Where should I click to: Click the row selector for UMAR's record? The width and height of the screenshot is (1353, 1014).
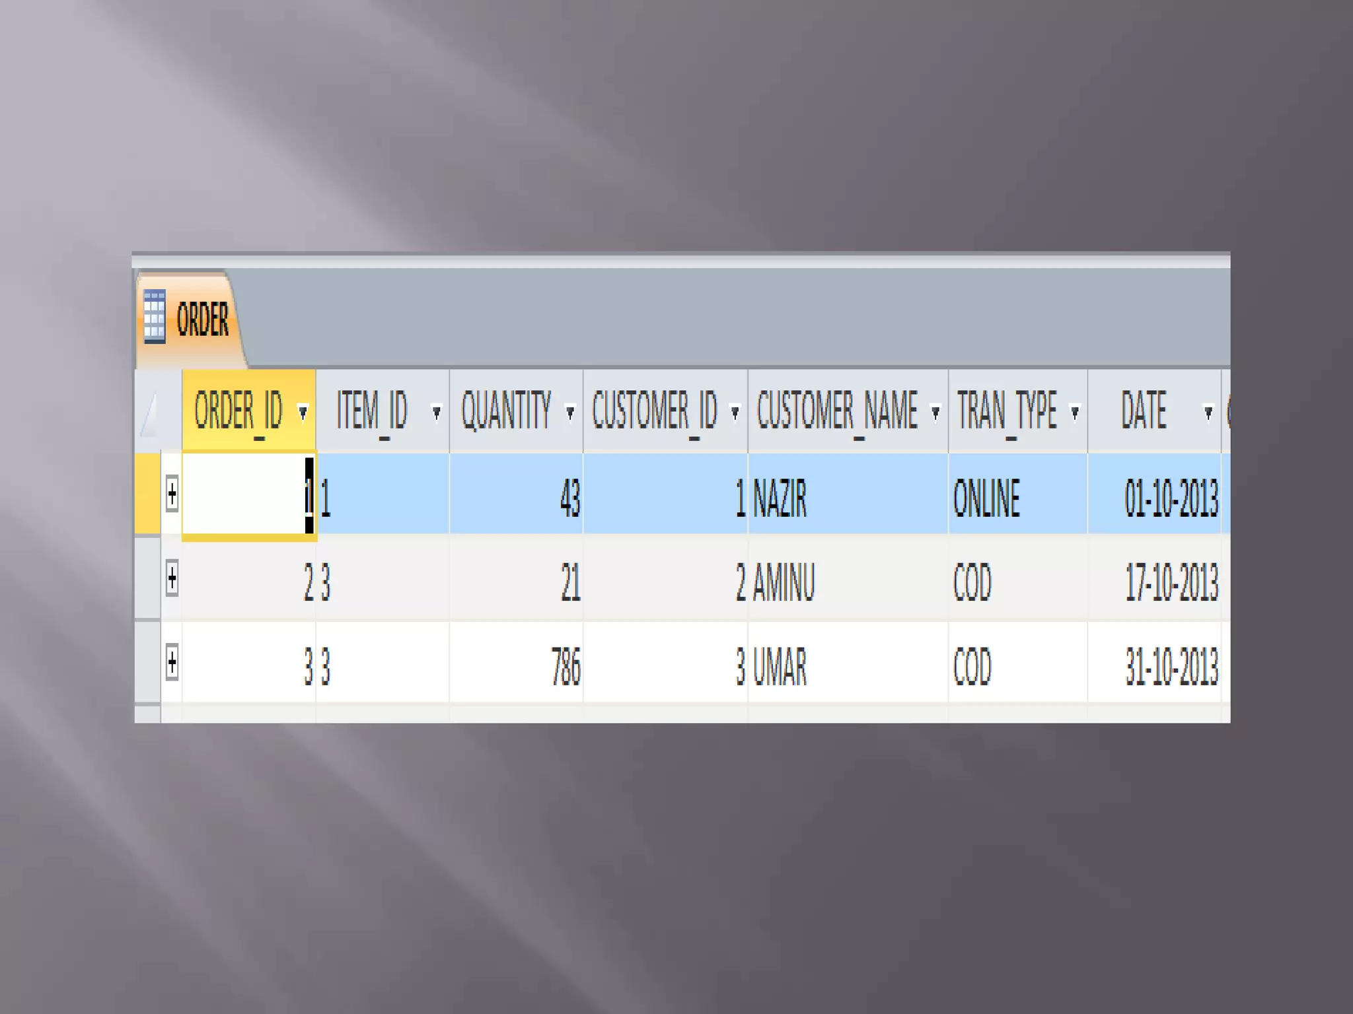(x=147, y=662)
